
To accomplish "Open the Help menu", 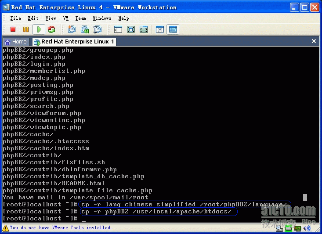I will pos(123,18).
